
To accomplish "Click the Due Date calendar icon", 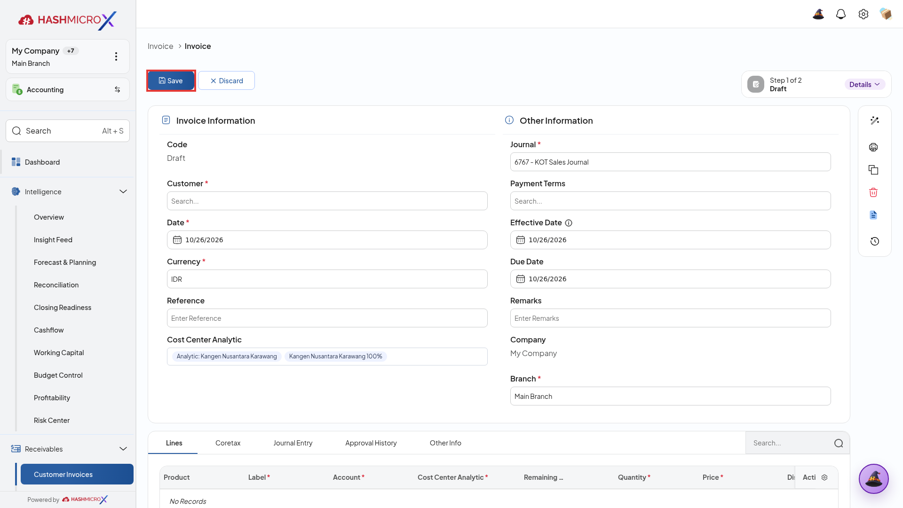I will coord(521,279).
